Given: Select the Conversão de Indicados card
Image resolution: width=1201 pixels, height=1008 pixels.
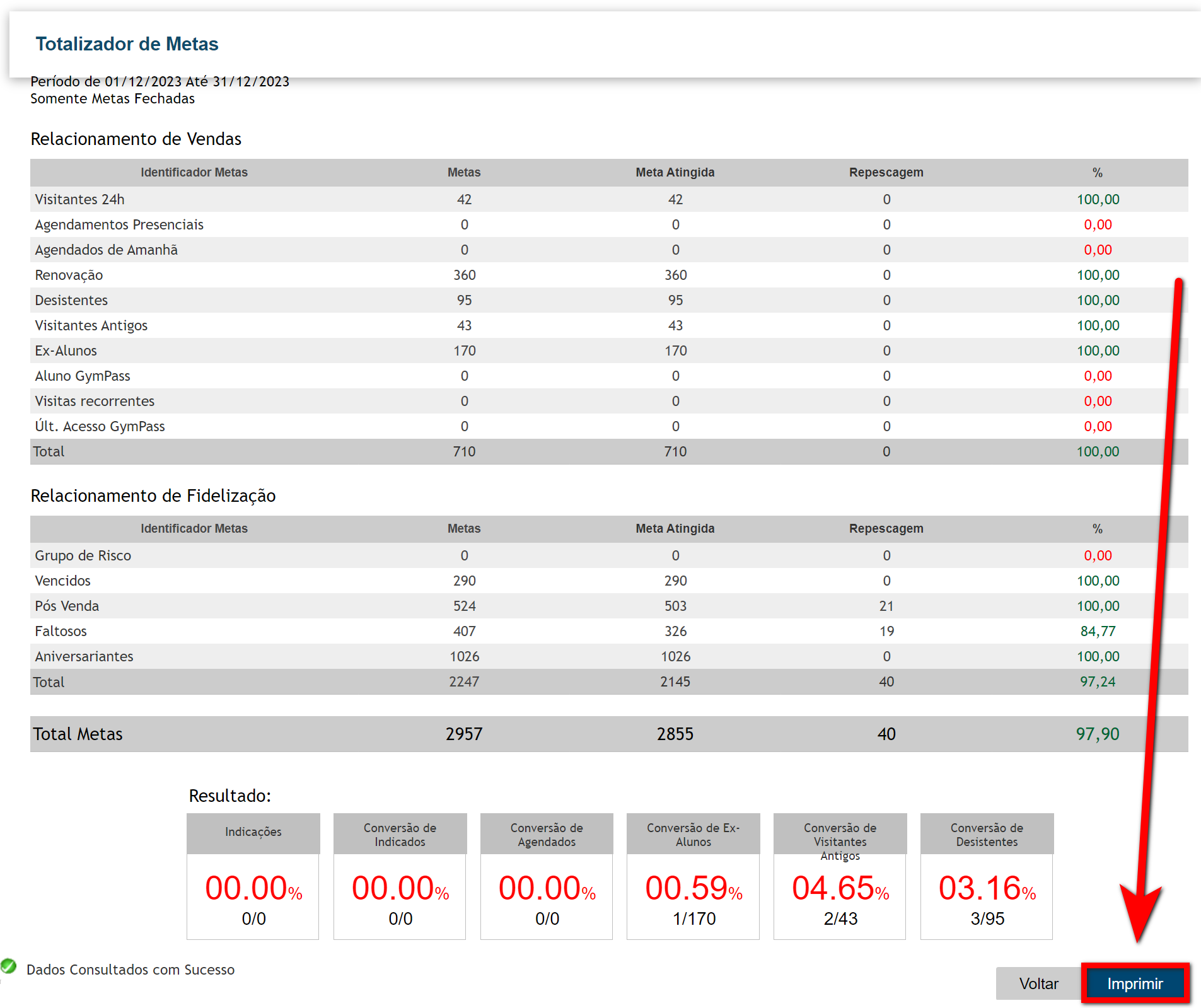Looking at the screenshot, I should (x=400, y=876).
